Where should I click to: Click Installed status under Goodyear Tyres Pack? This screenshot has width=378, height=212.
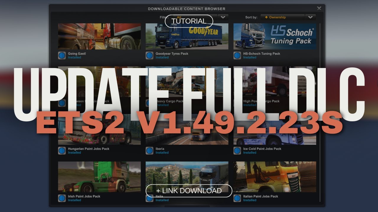162,57
